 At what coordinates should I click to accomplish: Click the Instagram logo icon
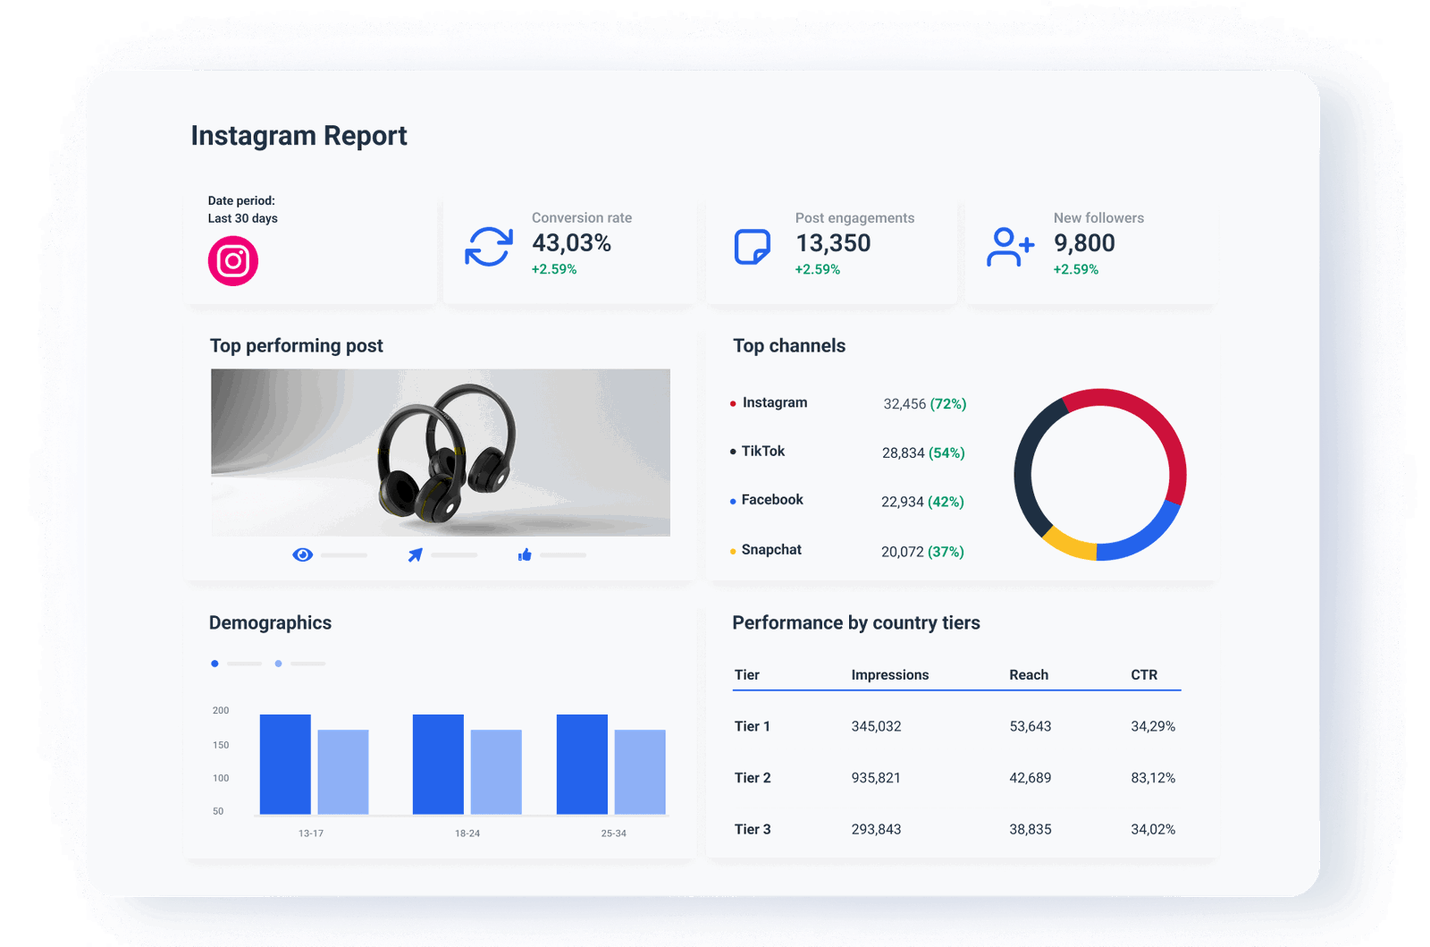235,260
